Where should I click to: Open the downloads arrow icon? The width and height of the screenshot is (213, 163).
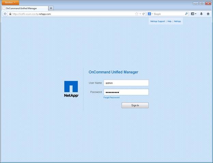click(x=201, y=14)
